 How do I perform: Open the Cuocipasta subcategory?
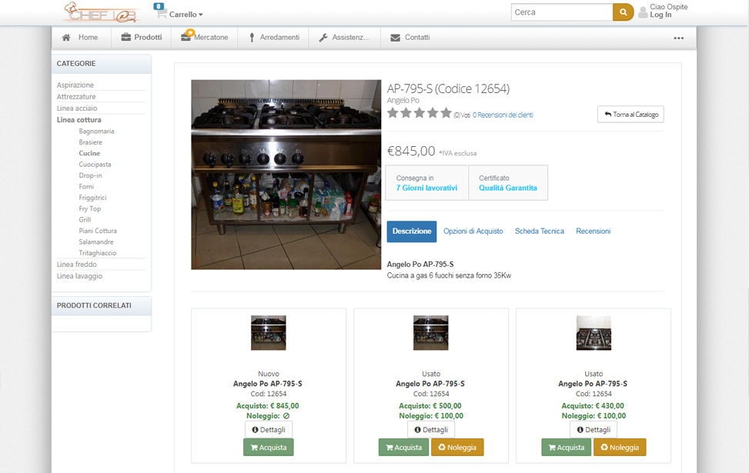tap(95, 164)
